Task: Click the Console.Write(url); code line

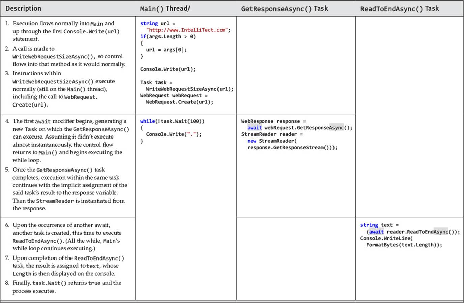Action: click(x=168, y=69)
